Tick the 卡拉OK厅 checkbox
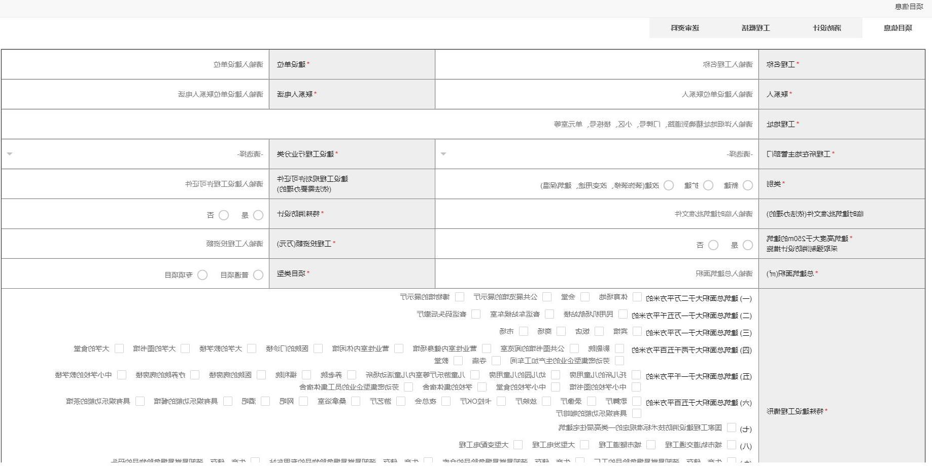Screen dimensions: 932x467 click(x=501, y=401)
